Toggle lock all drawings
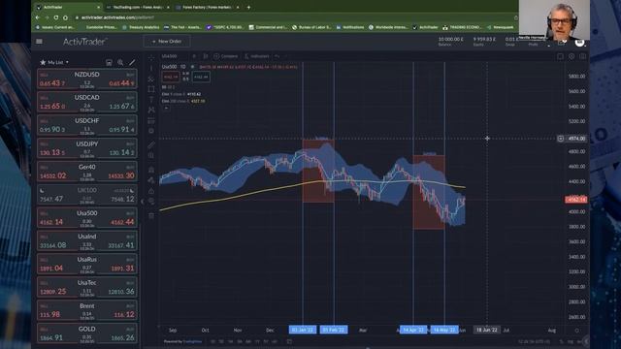 point(151,191)
